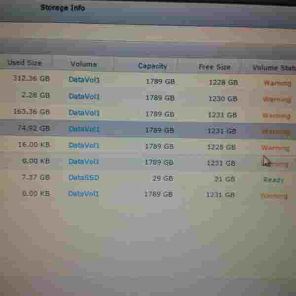Open the DataSSD volume link

83,178
